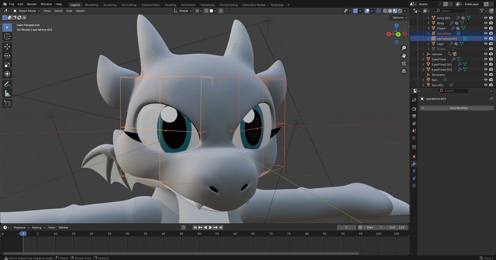This screenshot has height=260, width=496.
Task: Open the Output properties tab
Action: point(414,116)
